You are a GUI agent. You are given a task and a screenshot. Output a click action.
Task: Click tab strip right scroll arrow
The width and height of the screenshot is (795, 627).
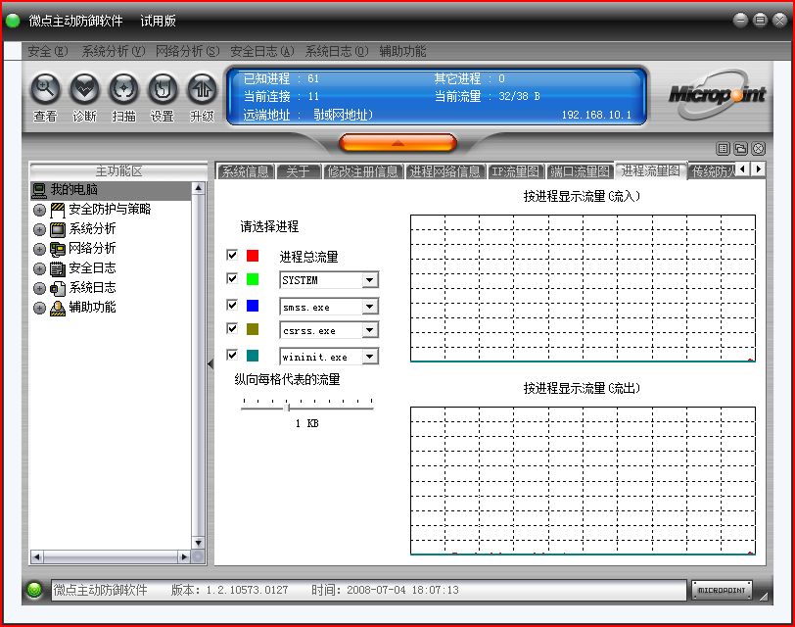click(759, 169)
